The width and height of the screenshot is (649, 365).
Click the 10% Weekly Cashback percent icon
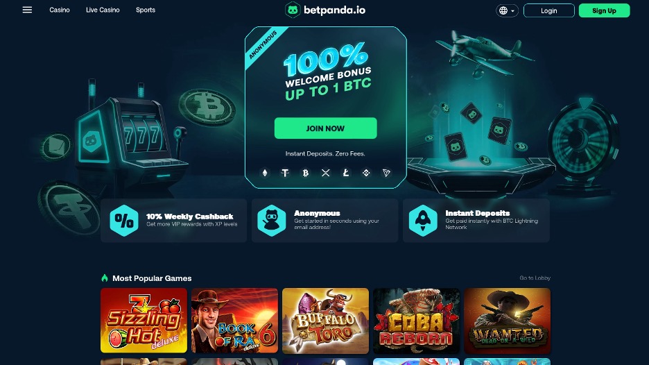(124, 221)
